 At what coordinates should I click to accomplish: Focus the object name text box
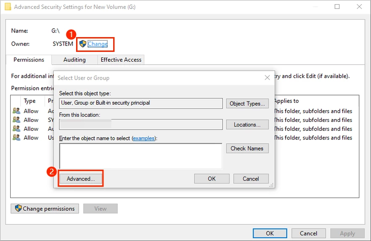[141, 156]
